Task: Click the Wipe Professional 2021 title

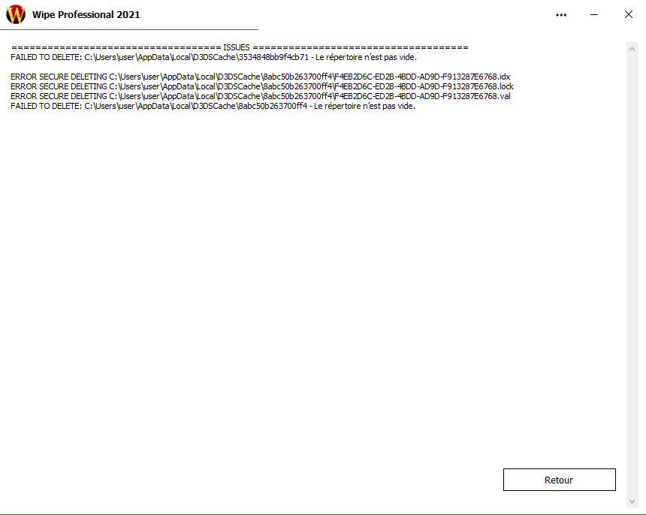Action: pos(86,15)
